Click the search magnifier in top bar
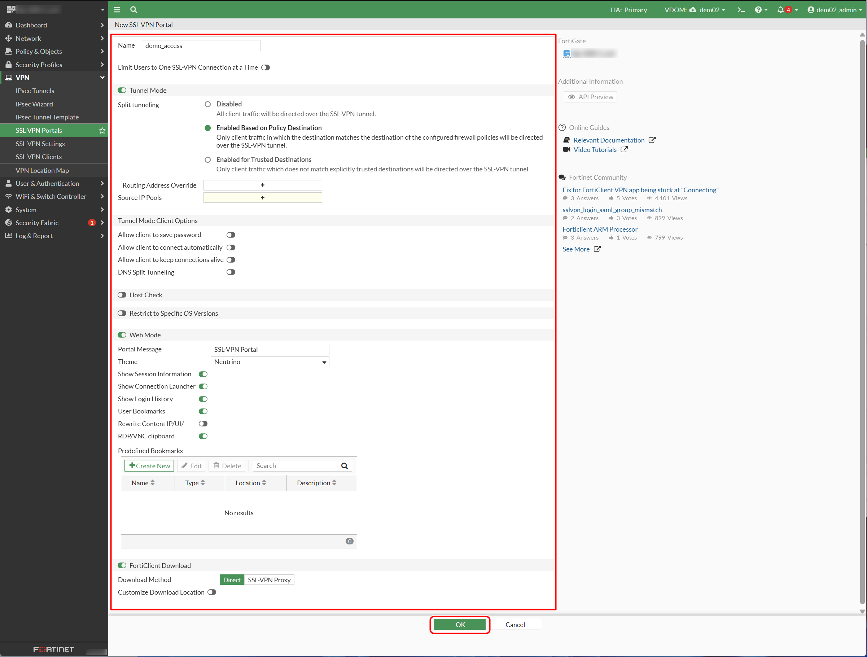 [x=133, y=9]
